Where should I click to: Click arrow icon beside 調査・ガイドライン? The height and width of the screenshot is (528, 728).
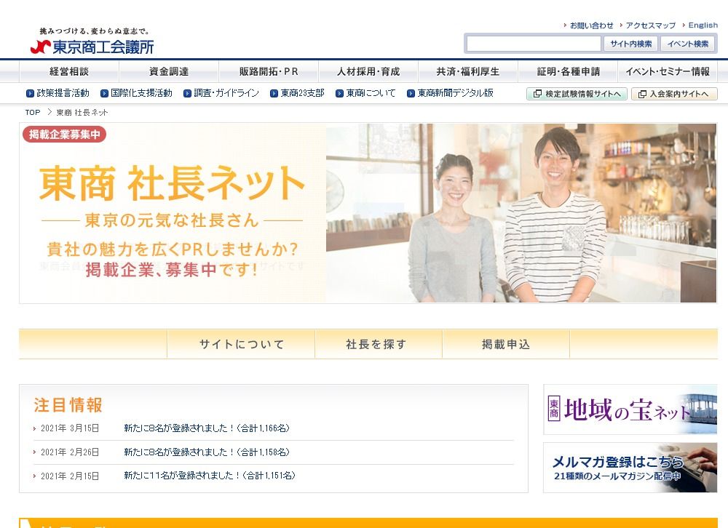coord(187,94)
